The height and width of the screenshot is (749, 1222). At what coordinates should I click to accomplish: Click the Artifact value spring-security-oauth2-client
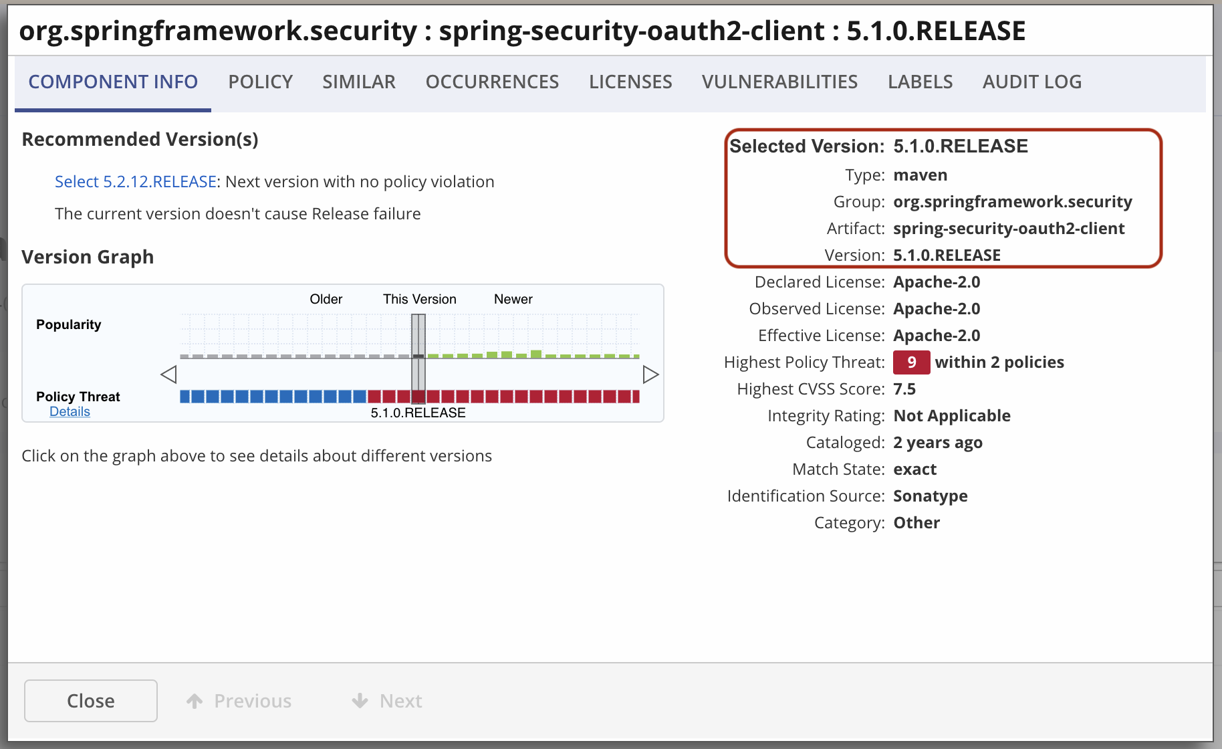(1009, 229)
